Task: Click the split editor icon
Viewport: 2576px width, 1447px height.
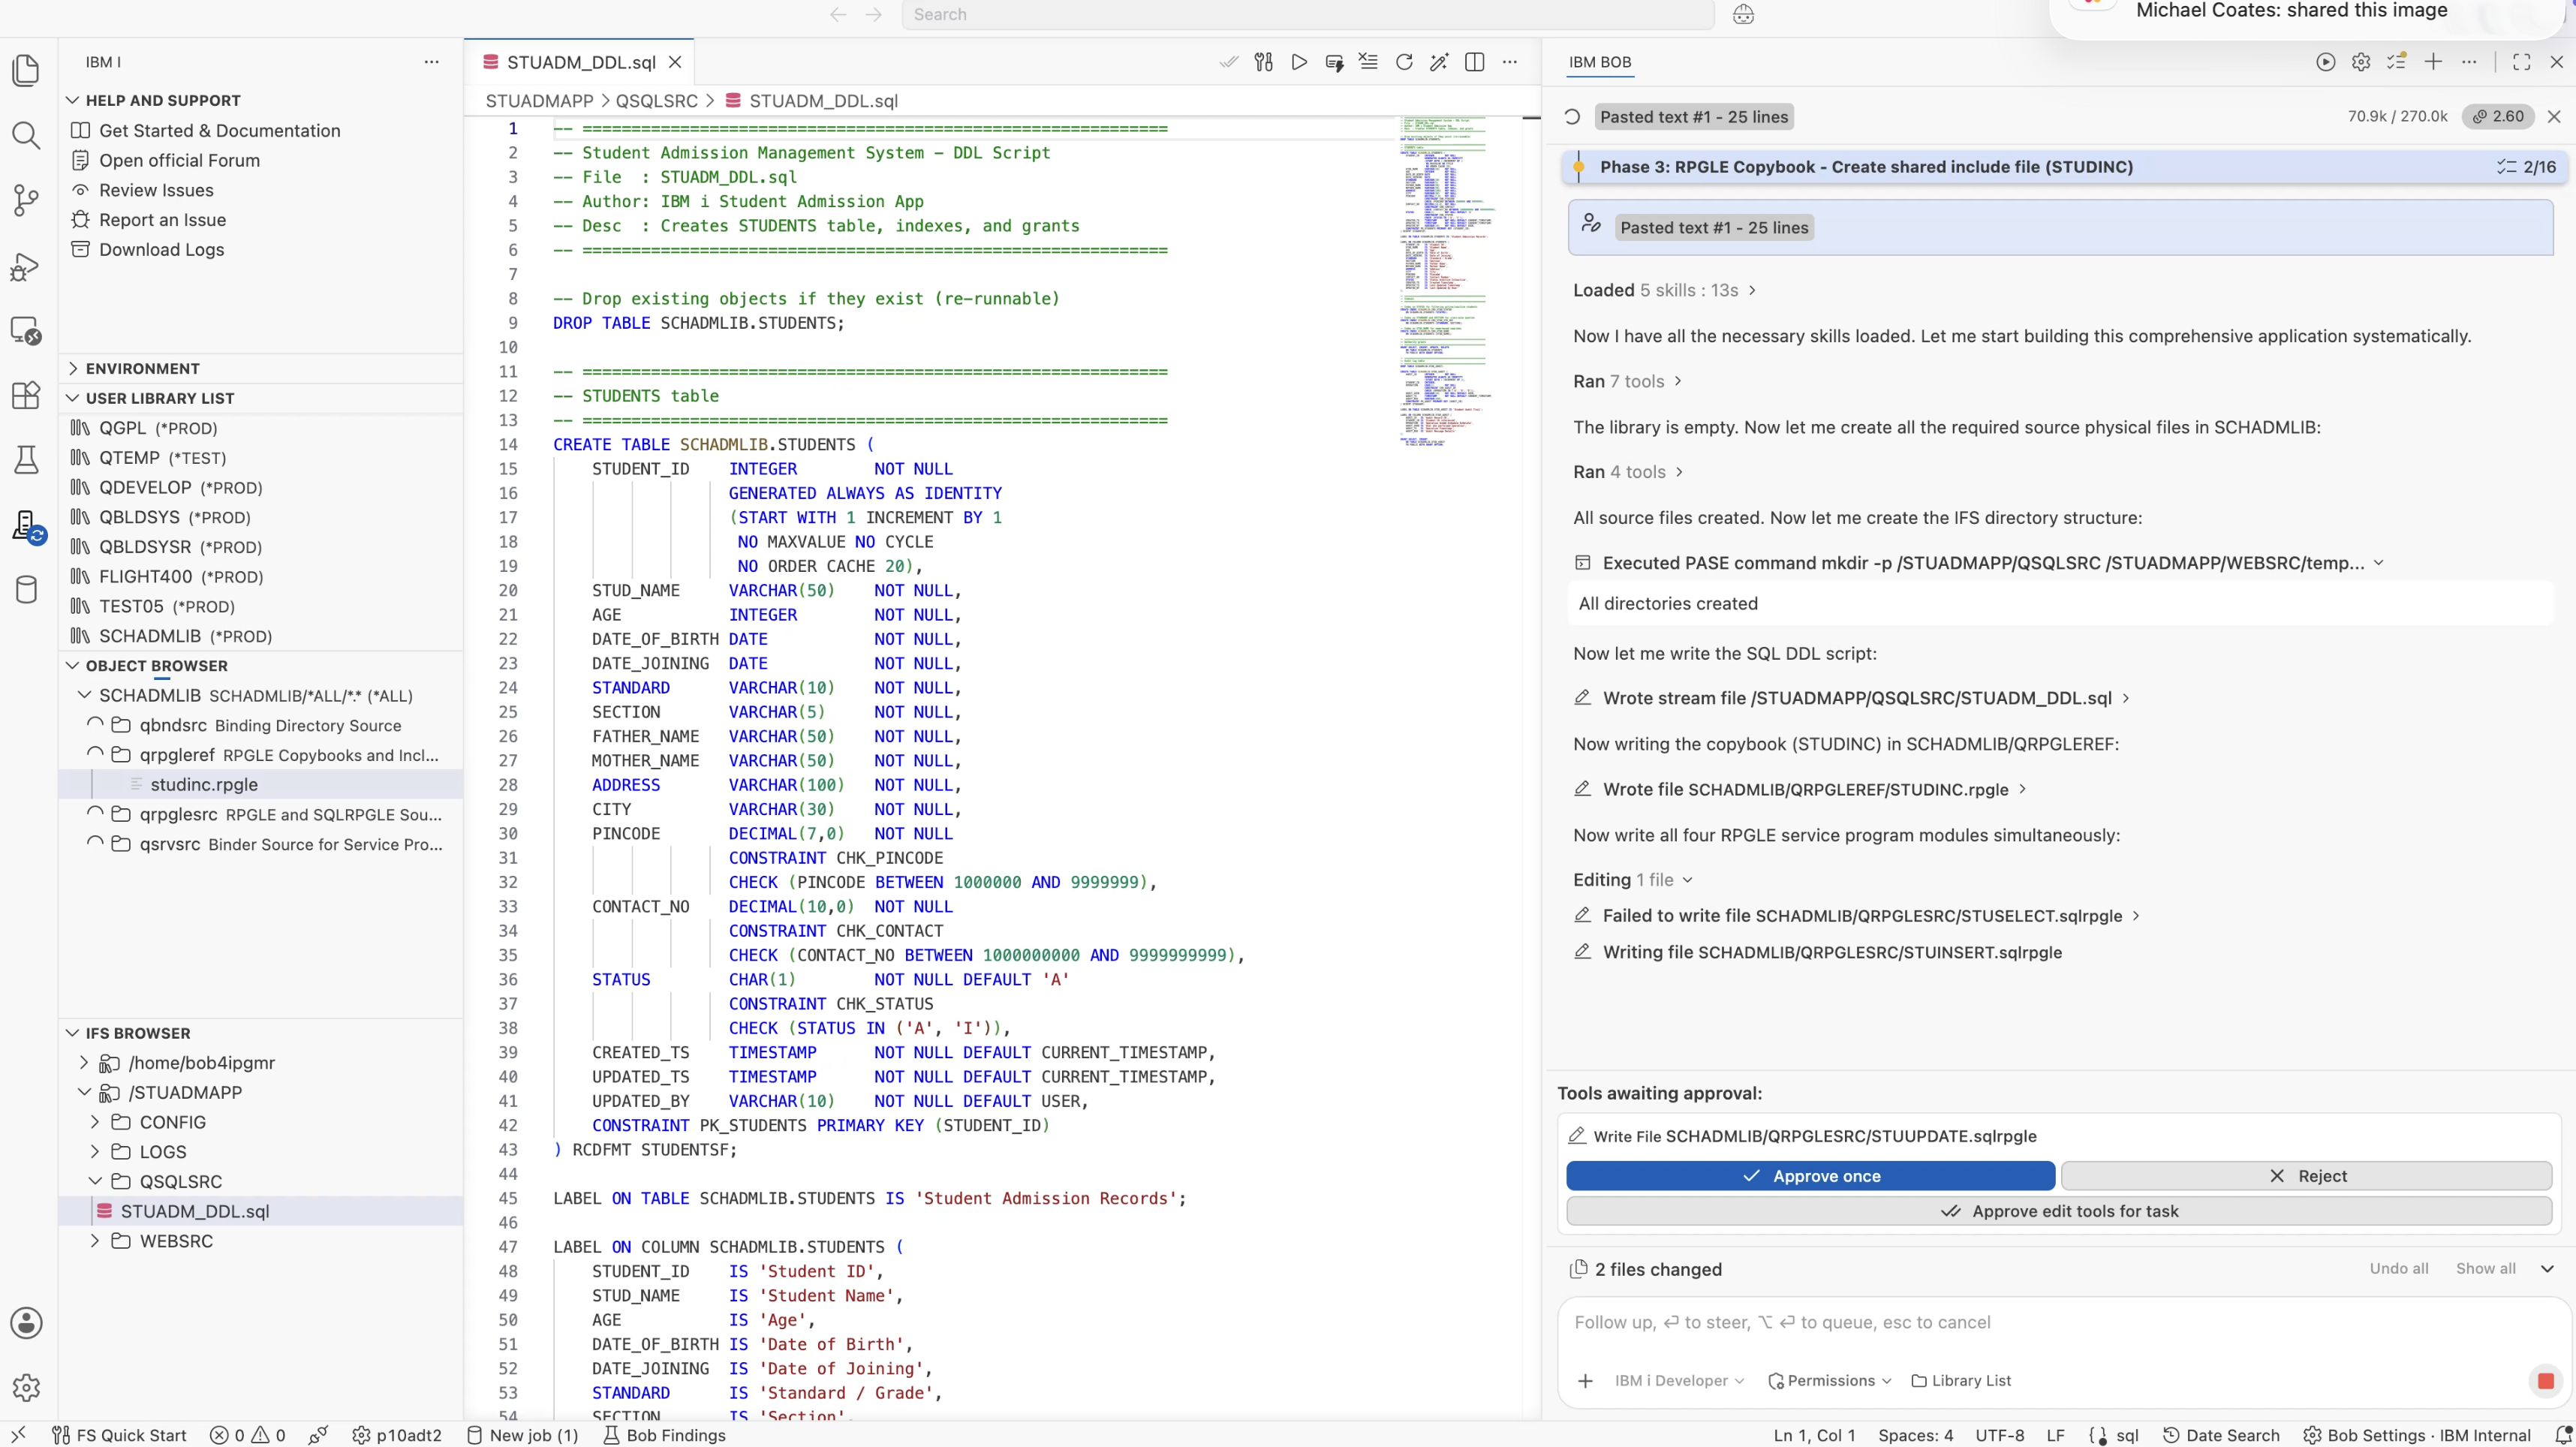Action: point(1474,62)
